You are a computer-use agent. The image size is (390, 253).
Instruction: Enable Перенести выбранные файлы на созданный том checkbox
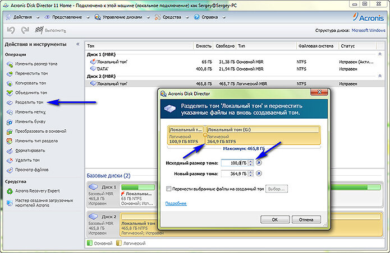click(x=169, y=189)
